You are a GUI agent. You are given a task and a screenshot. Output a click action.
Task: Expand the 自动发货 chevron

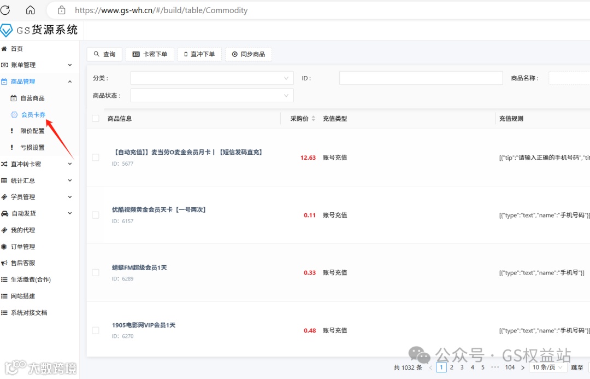pos(70,213)
